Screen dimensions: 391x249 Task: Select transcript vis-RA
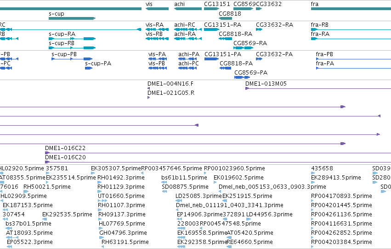point(157,29)
